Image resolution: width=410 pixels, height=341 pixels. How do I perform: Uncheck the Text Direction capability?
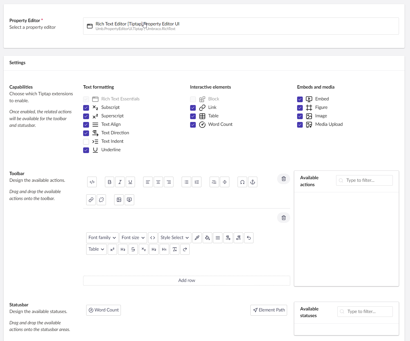[x=86, y=133]
